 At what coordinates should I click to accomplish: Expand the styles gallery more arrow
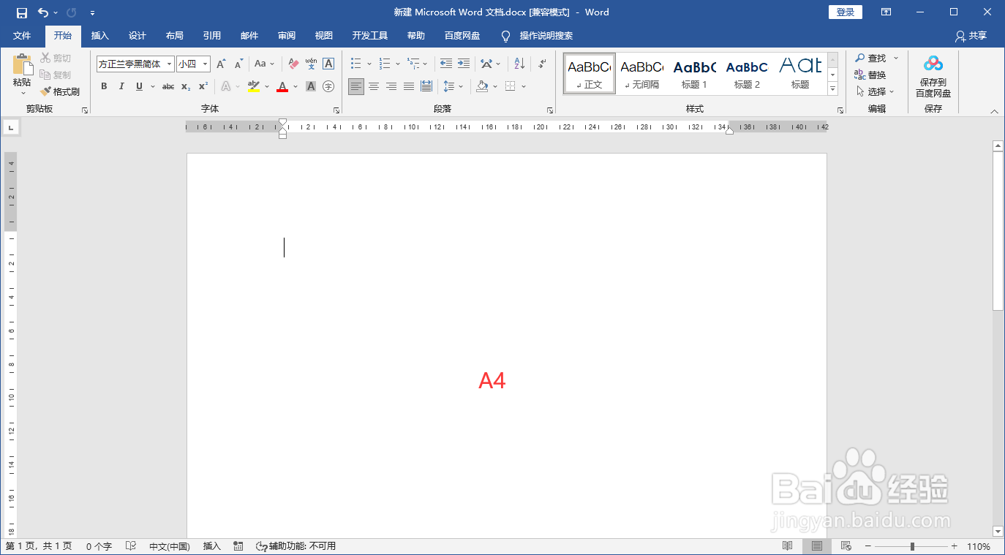tap(832, 88)
